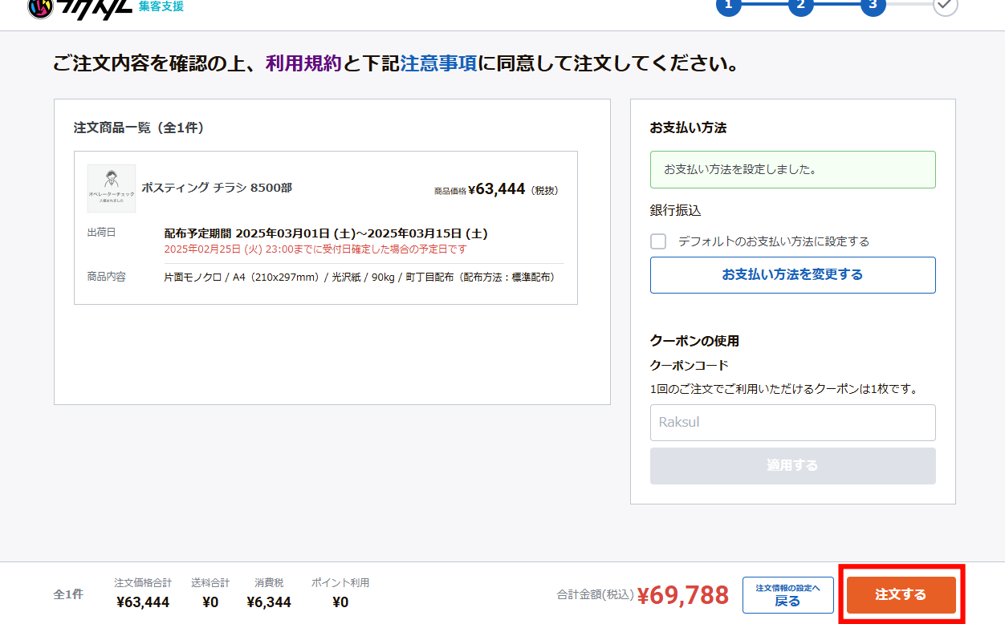Click inside the Raksul coupon code field

click(792, 423)
